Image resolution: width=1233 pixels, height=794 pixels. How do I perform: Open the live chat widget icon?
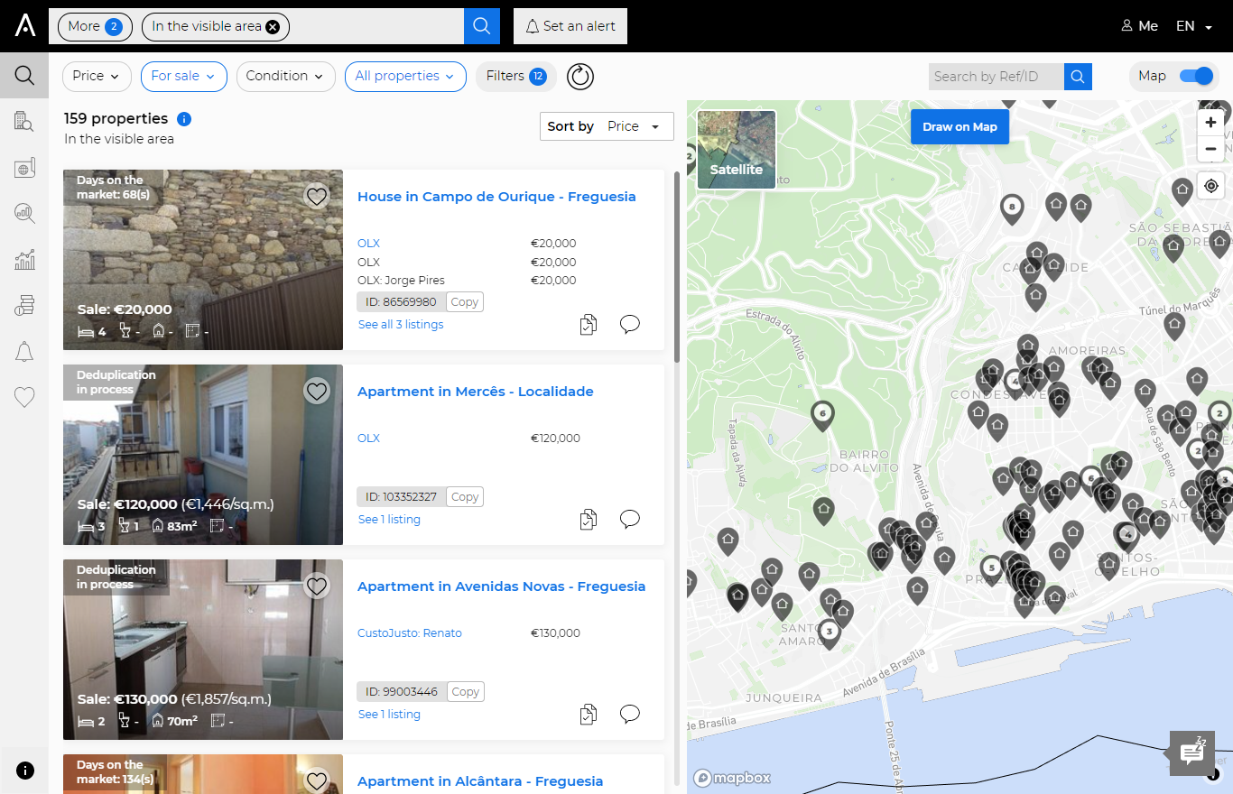click(x=1192, y=752)
